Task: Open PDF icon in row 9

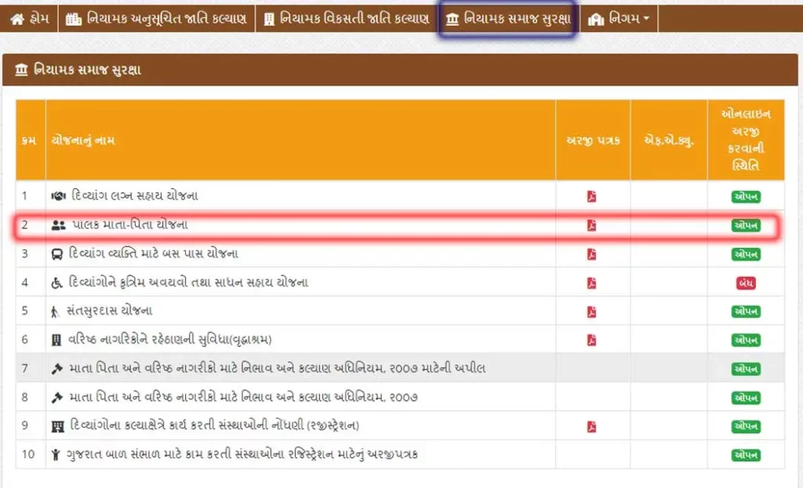Action: point(591,426)
